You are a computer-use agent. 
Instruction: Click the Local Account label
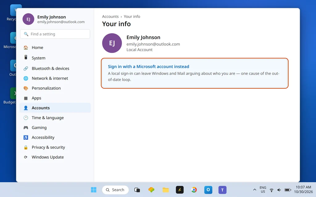tap(139, 50)
